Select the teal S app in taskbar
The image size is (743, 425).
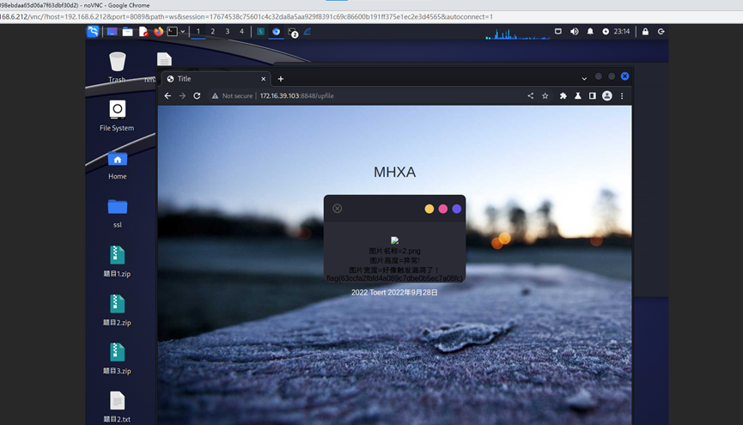pos(260,32)
